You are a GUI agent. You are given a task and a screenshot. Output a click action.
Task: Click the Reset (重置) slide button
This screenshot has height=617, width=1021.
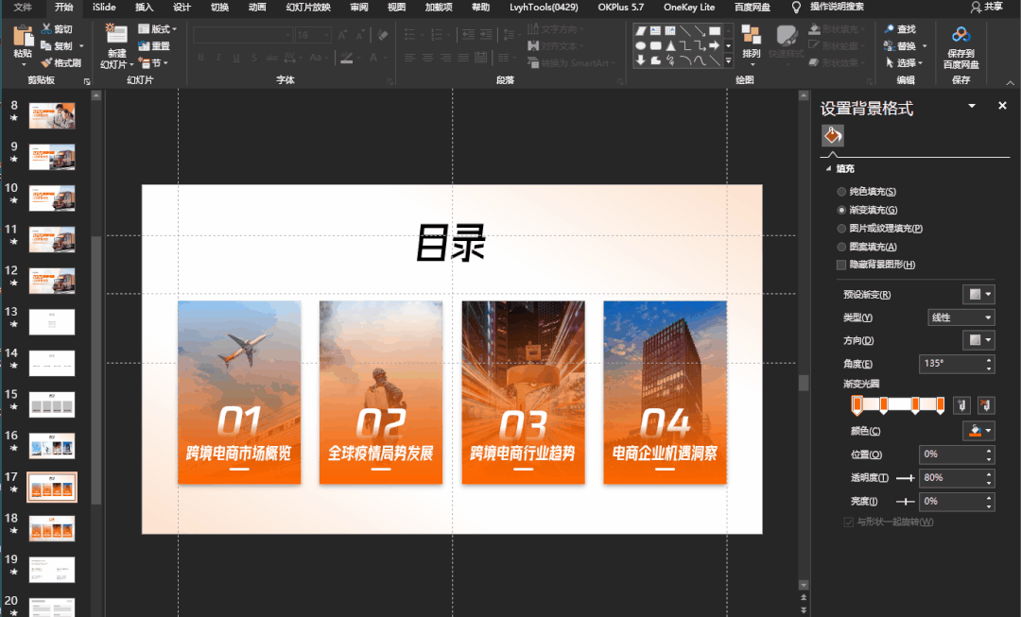pos(154,46)
